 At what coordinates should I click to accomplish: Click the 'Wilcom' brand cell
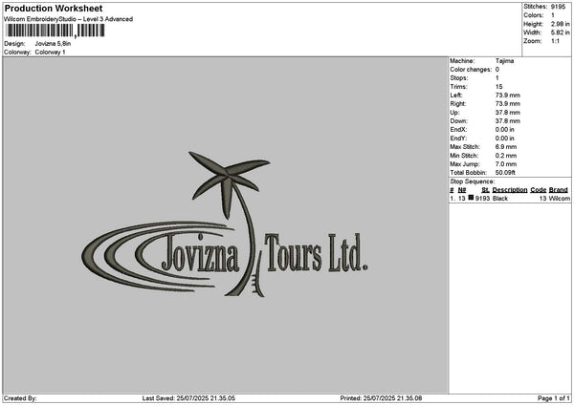point(560,199)
